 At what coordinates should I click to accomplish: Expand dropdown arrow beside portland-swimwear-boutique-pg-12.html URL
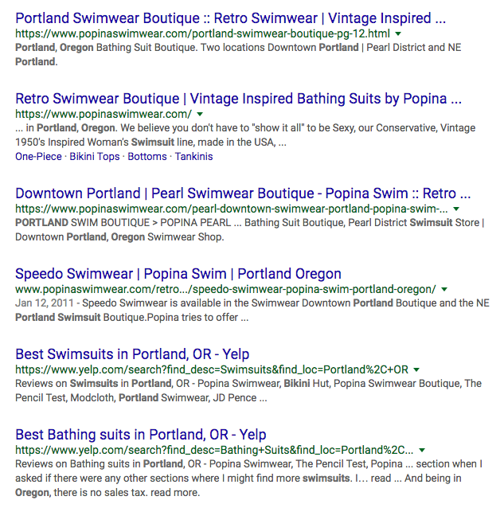click(398, 33)
